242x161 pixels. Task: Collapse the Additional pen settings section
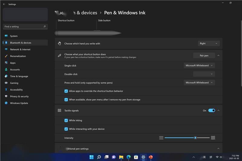[x=218, y=149]
